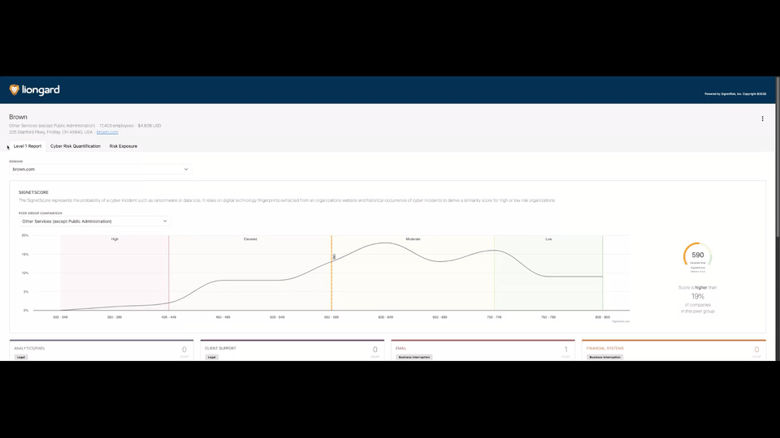Click the Moderate risk zone label

[413, 238]
